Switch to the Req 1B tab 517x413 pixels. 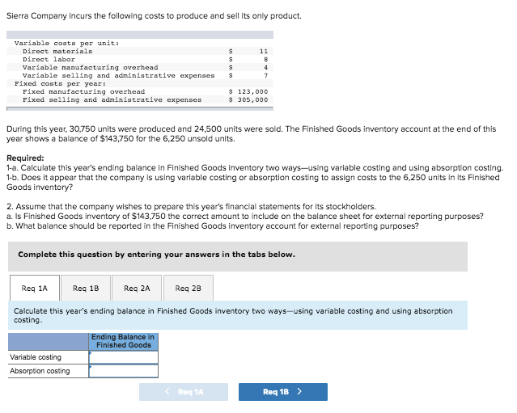click(x=86, y=289)
